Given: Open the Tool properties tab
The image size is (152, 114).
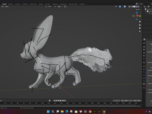Looking at the screenshot, I should (144, 43).
